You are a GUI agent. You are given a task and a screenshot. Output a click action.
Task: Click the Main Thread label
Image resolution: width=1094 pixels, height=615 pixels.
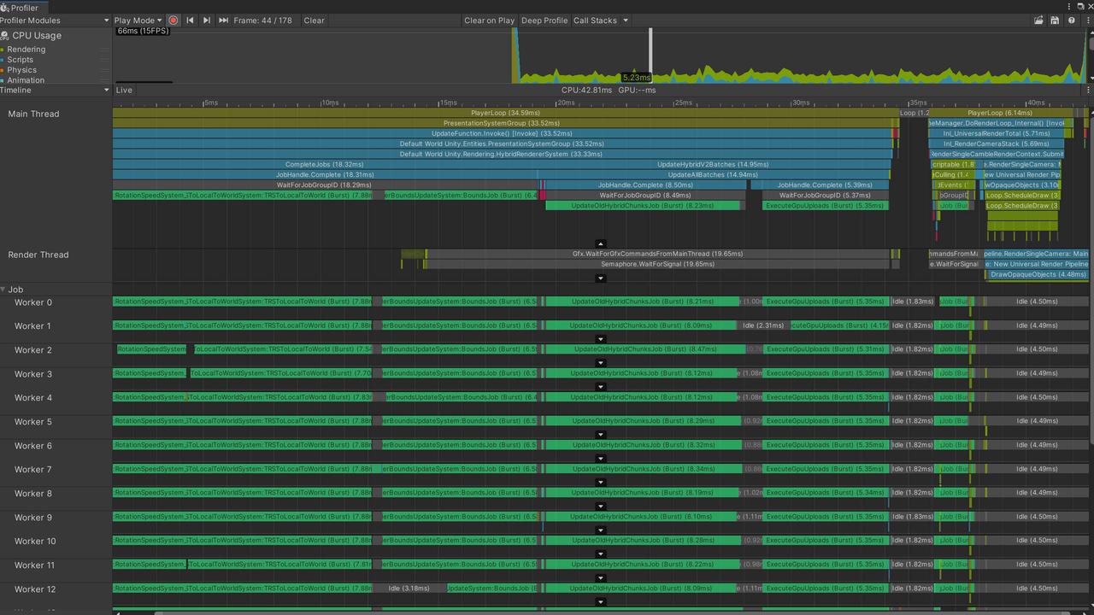pyautogui.click(x=33, y=114)
